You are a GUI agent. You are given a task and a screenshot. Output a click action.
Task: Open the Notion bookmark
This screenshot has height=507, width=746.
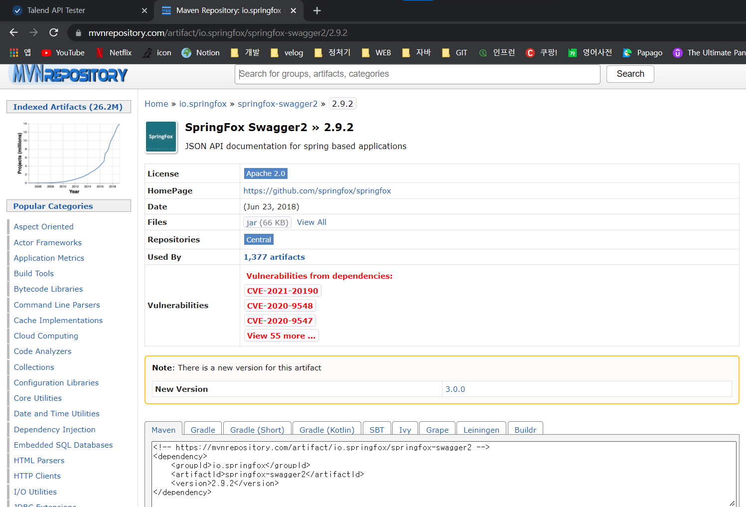click(x=201, y=52)
